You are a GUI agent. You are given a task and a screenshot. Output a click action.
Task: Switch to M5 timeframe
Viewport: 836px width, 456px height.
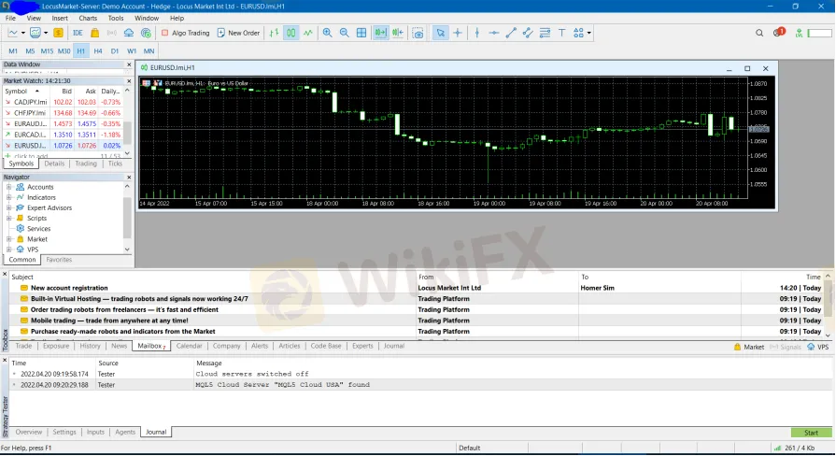[x=30, y=51]
